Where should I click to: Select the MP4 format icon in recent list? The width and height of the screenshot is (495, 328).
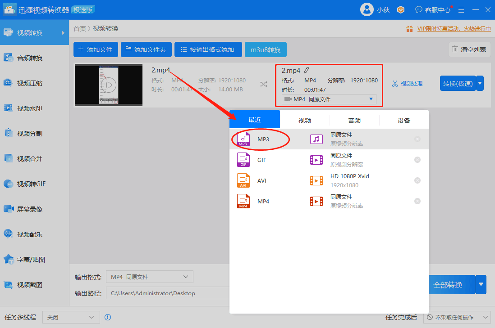click(x=243, y=201)
